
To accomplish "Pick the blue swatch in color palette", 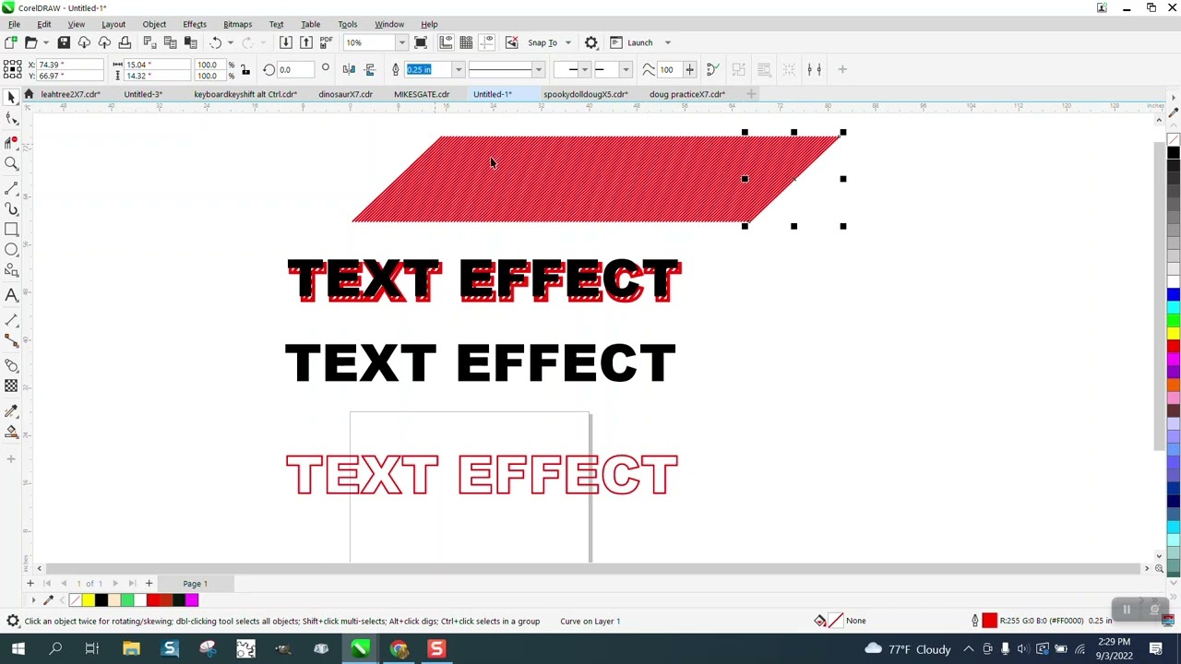I will (1174, 295).
